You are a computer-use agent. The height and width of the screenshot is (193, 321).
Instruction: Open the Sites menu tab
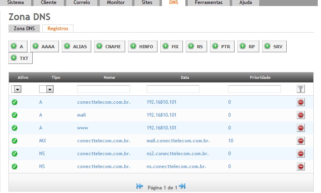147,3
